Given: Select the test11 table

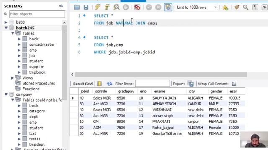Looking at the screenshot, I should [35, 139].
